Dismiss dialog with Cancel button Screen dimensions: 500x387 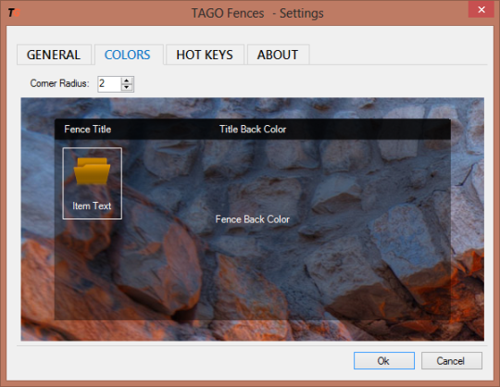click(x=452, y=361)
